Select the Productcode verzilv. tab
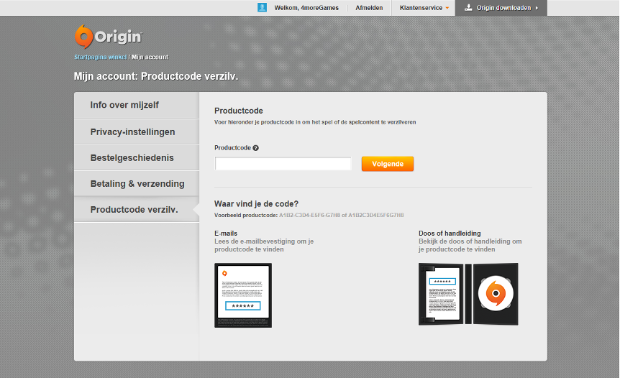The image size is (620, 378). coord(137,209)
